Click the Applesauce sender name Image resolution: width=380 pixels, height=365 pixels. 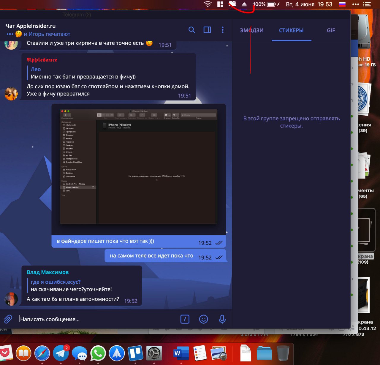pos(42,60)
